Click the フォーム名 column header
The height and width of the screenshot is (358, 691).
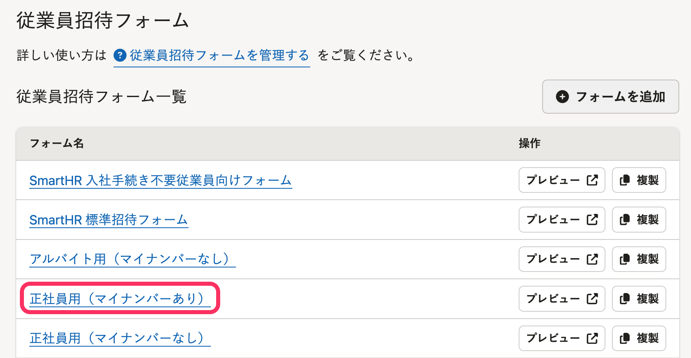click(57, 143)
